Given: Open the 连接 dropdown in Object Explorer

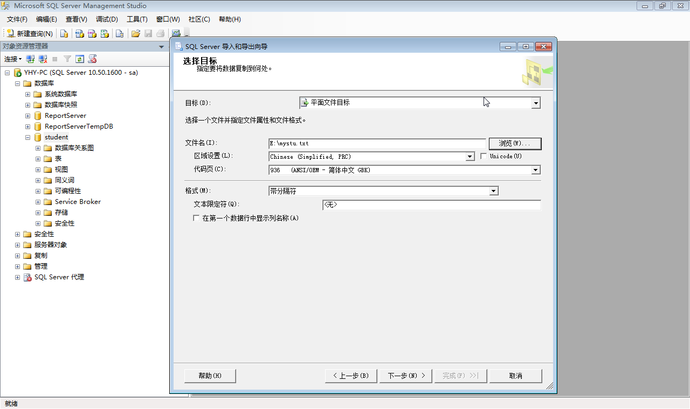Looking at the screenshot, I should point(13,59).
